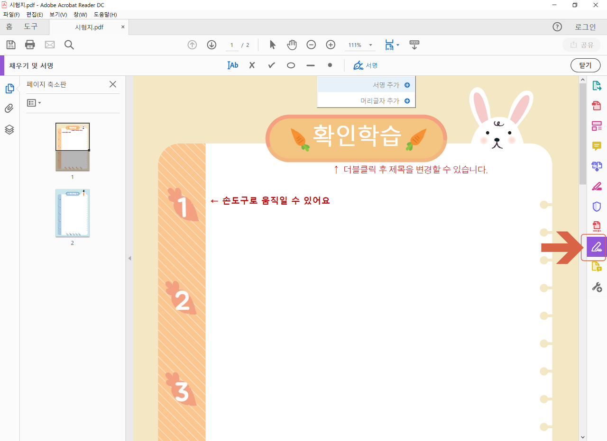Click the vertical scrollbar thumb
Viewport: 607px width, 441px height.
pos(582,135)
